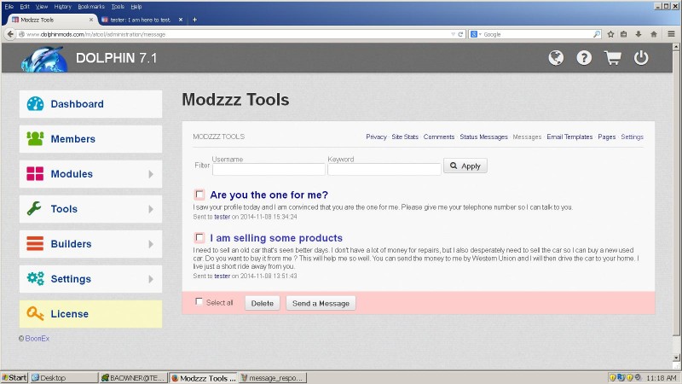Open the Comments link
The width and height of the screenshot is (682, 384).
pos(438,137)
